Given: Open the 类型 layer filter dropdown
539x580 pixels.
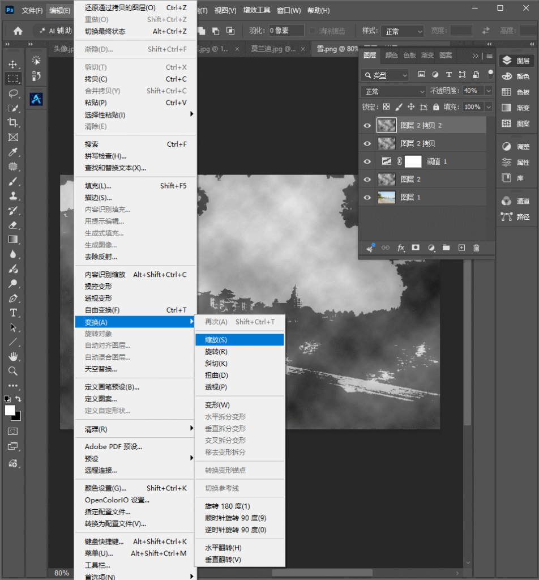Looking at the screenshot, I should 385,75.
